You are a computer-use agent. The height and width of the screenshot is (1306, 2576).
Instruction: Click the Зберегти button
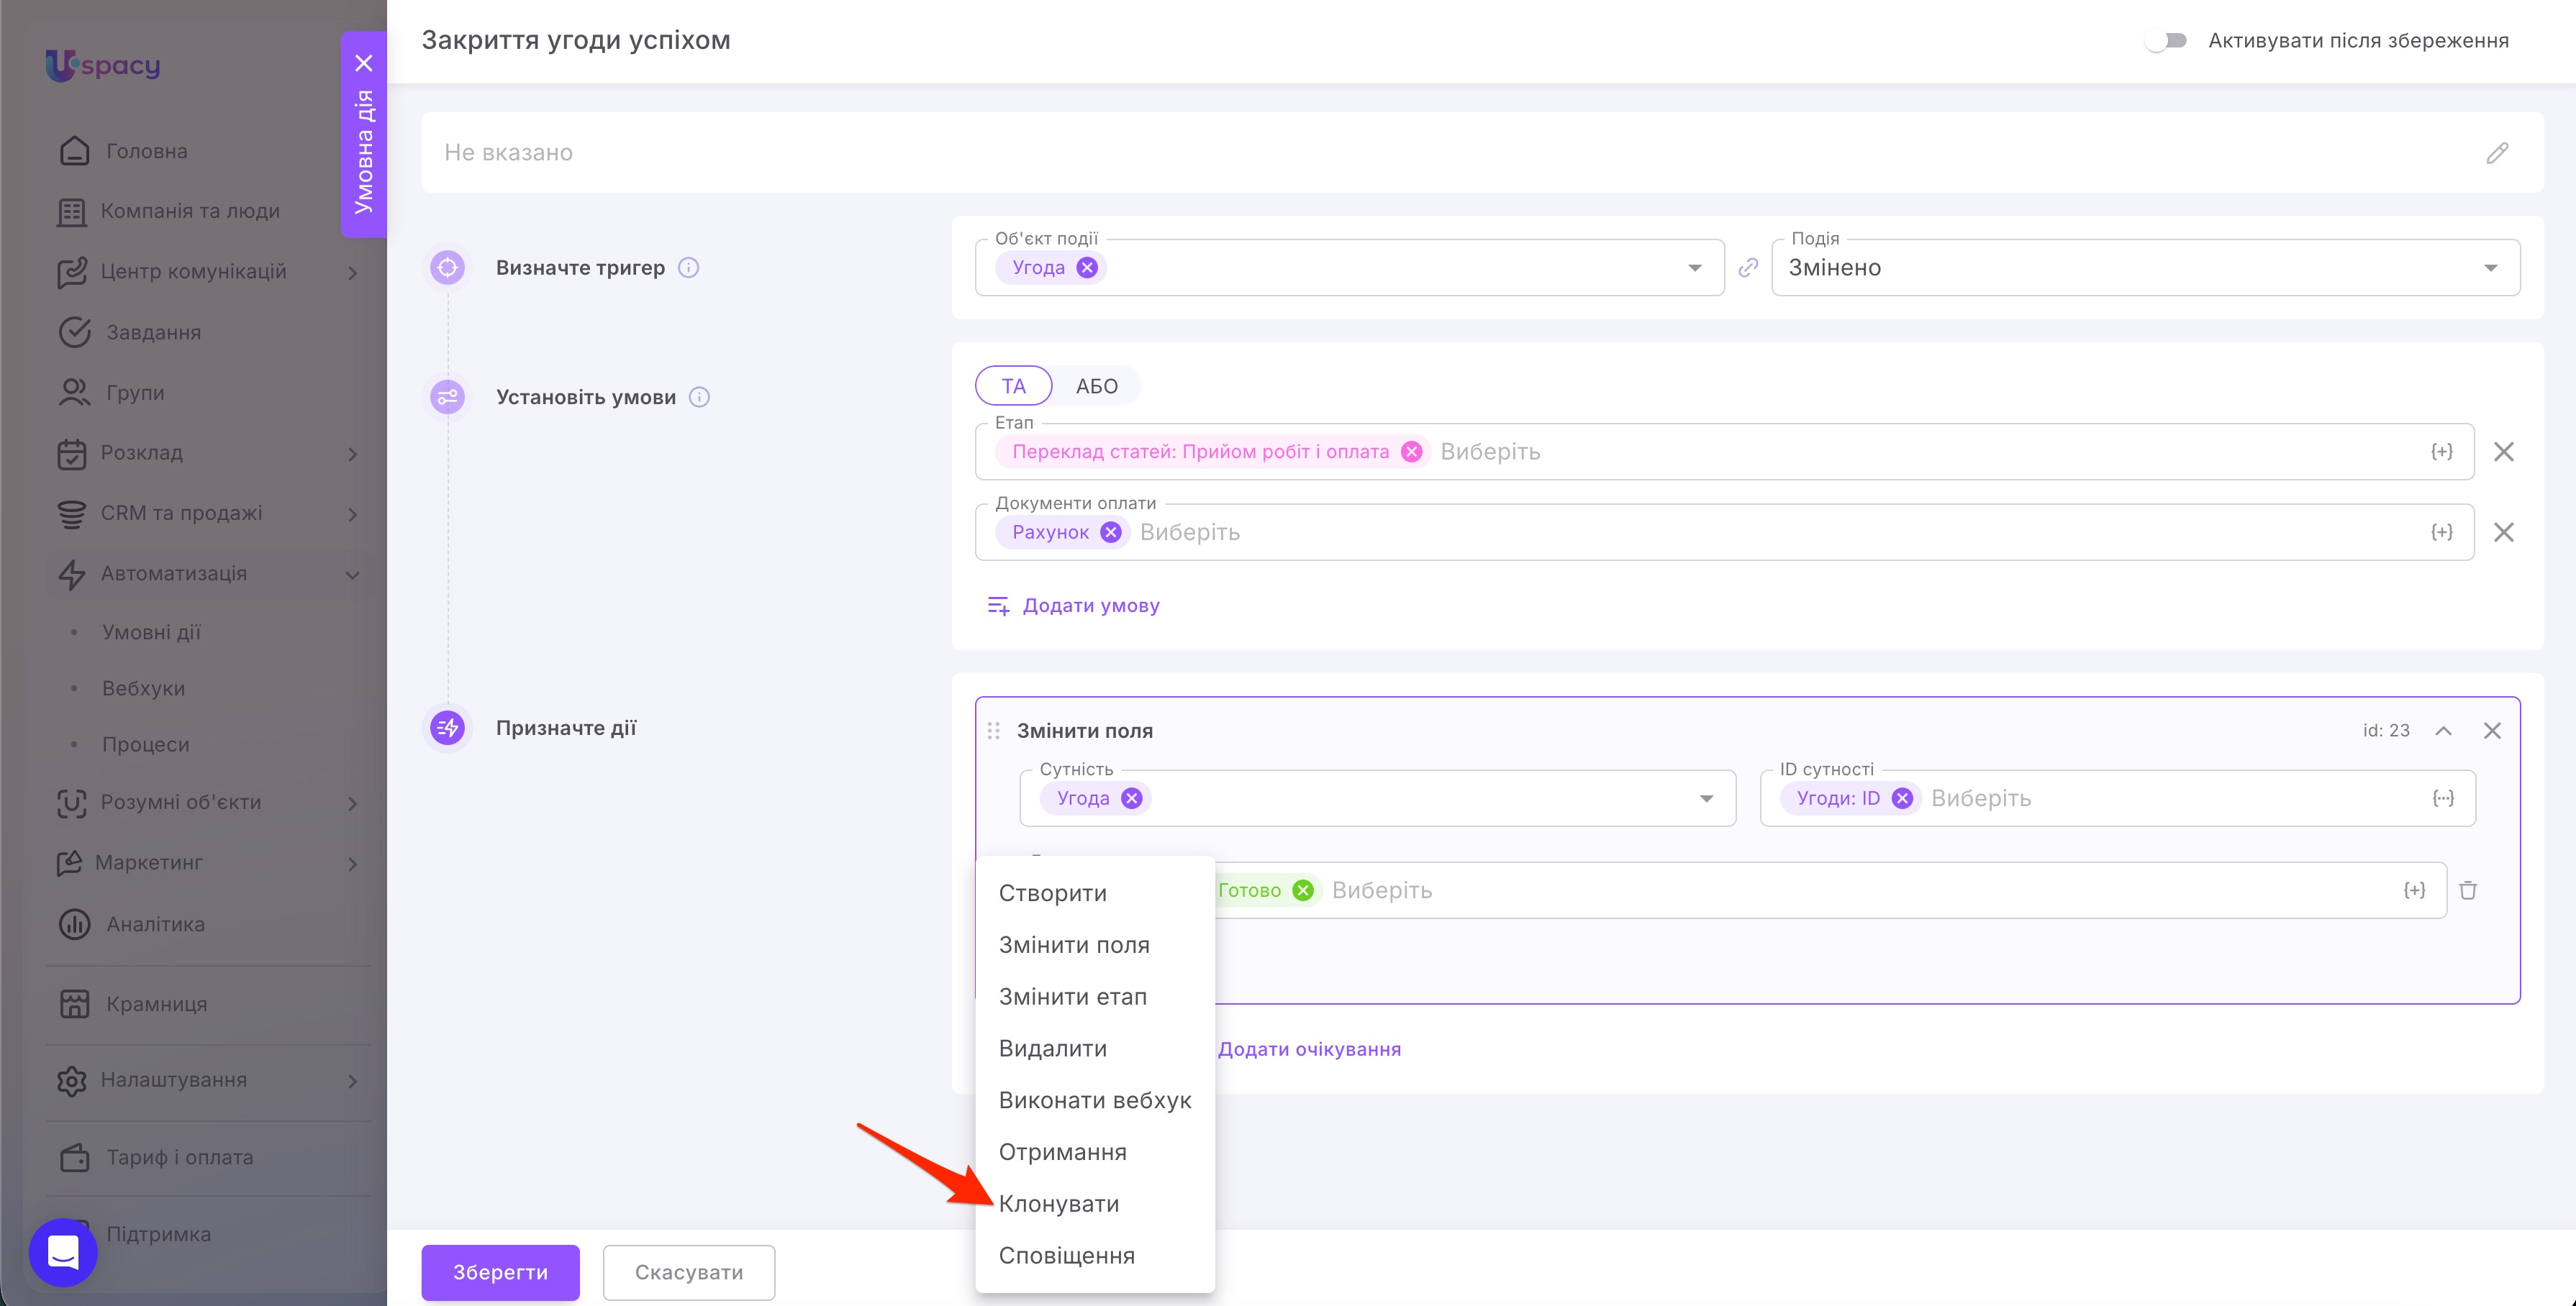click(500, 1272)
